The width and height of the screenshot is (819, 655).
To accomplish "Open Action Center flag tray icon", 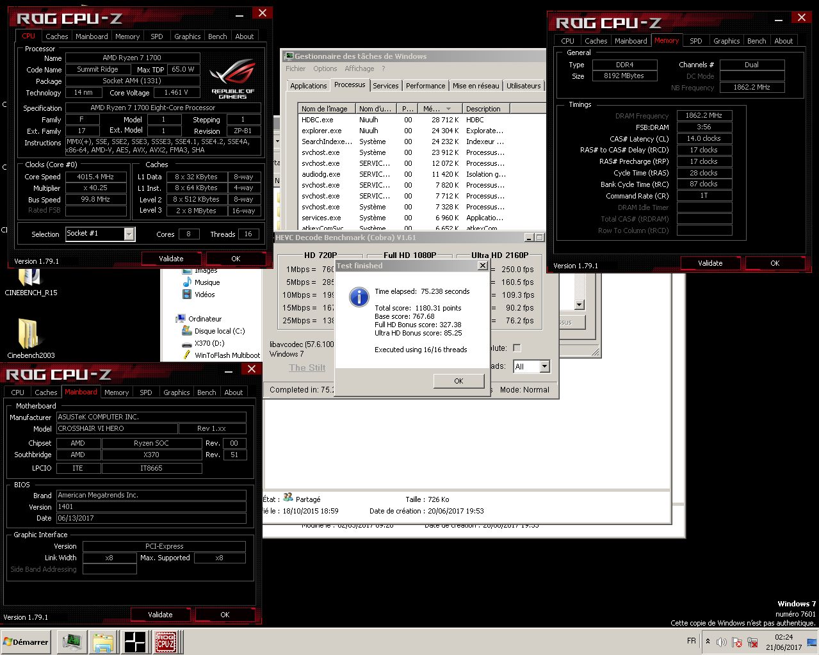I will pos(737,642).
